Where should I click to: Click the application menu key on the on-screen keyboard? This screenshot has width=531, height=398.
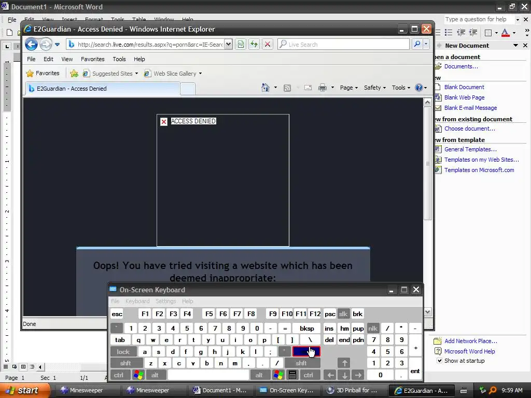point(292,375)
